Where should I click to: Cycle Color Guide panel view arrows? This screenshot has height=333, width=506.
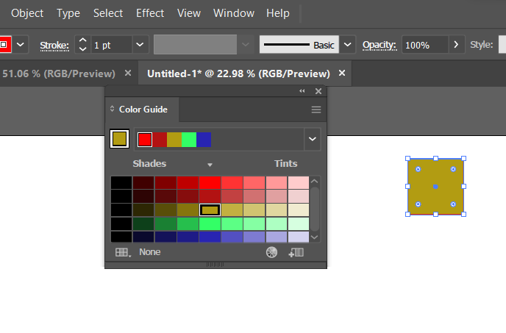(x=112, y=109)
